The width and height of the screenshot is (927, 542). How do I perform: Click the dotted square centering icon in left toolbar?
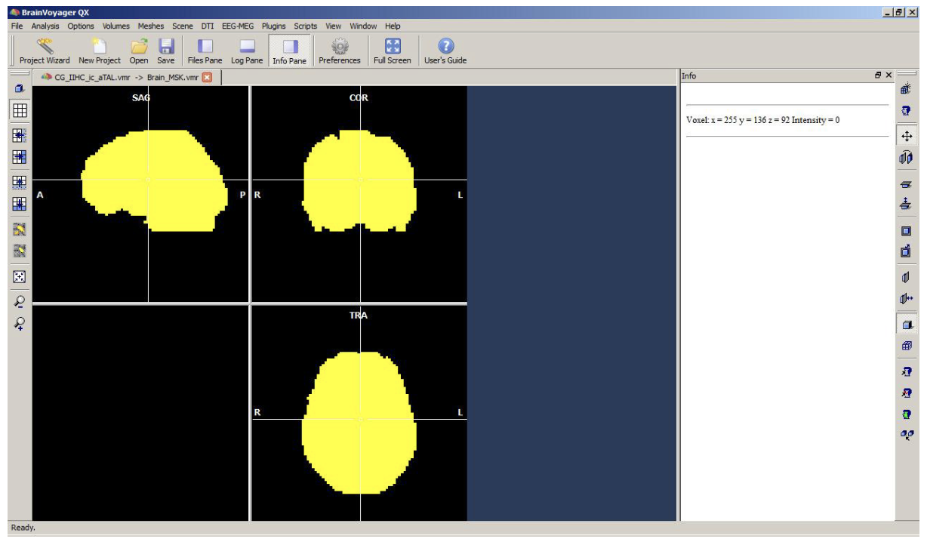tap(20, 277)
